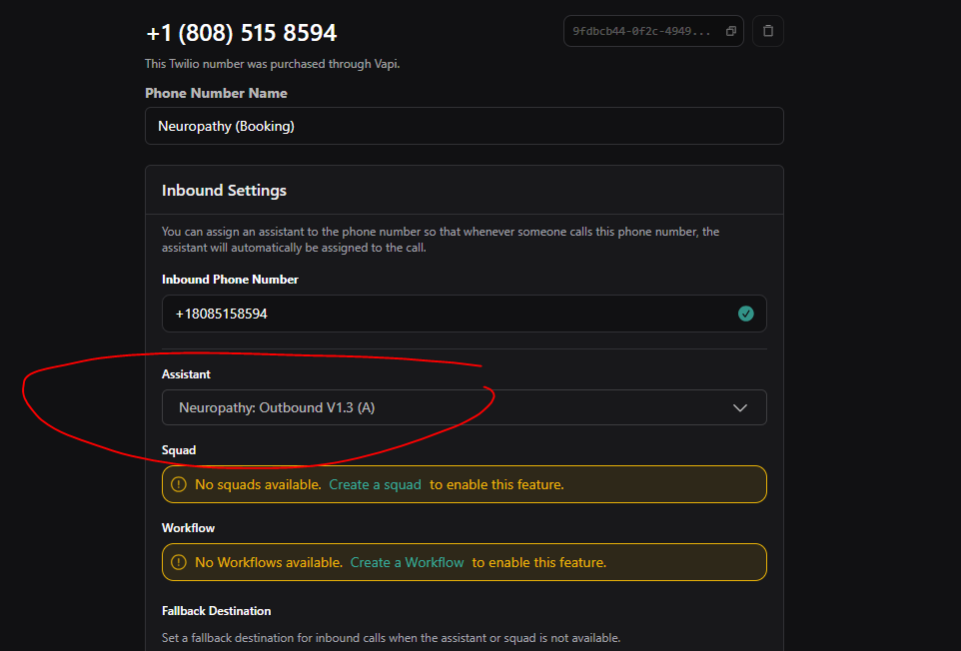Viewport: 961px width, 651px height.
Task: Click the Twilio number purchased through Vapi text
Action: tap(272, 64)
